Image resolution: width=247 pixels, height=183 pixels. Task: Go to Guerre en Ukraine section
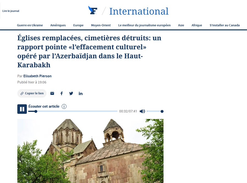tap(30, 25)
